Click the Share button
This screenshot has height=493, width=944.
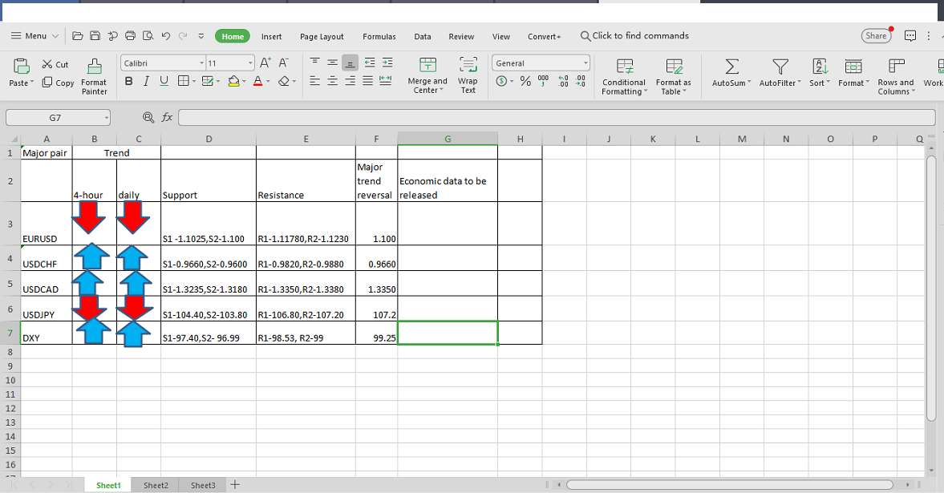coord(876,36)
